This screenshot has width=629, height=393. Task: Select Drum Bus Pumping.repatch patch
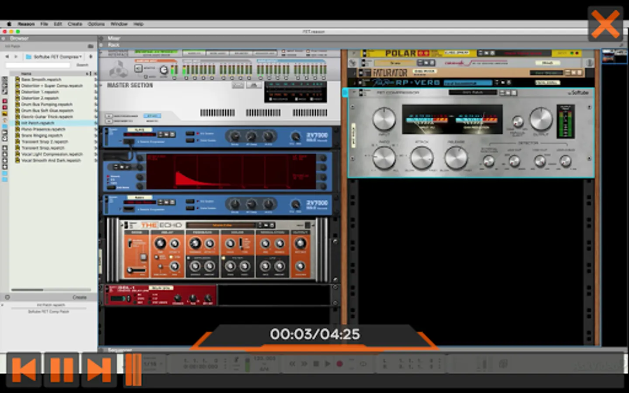[47, 104]
